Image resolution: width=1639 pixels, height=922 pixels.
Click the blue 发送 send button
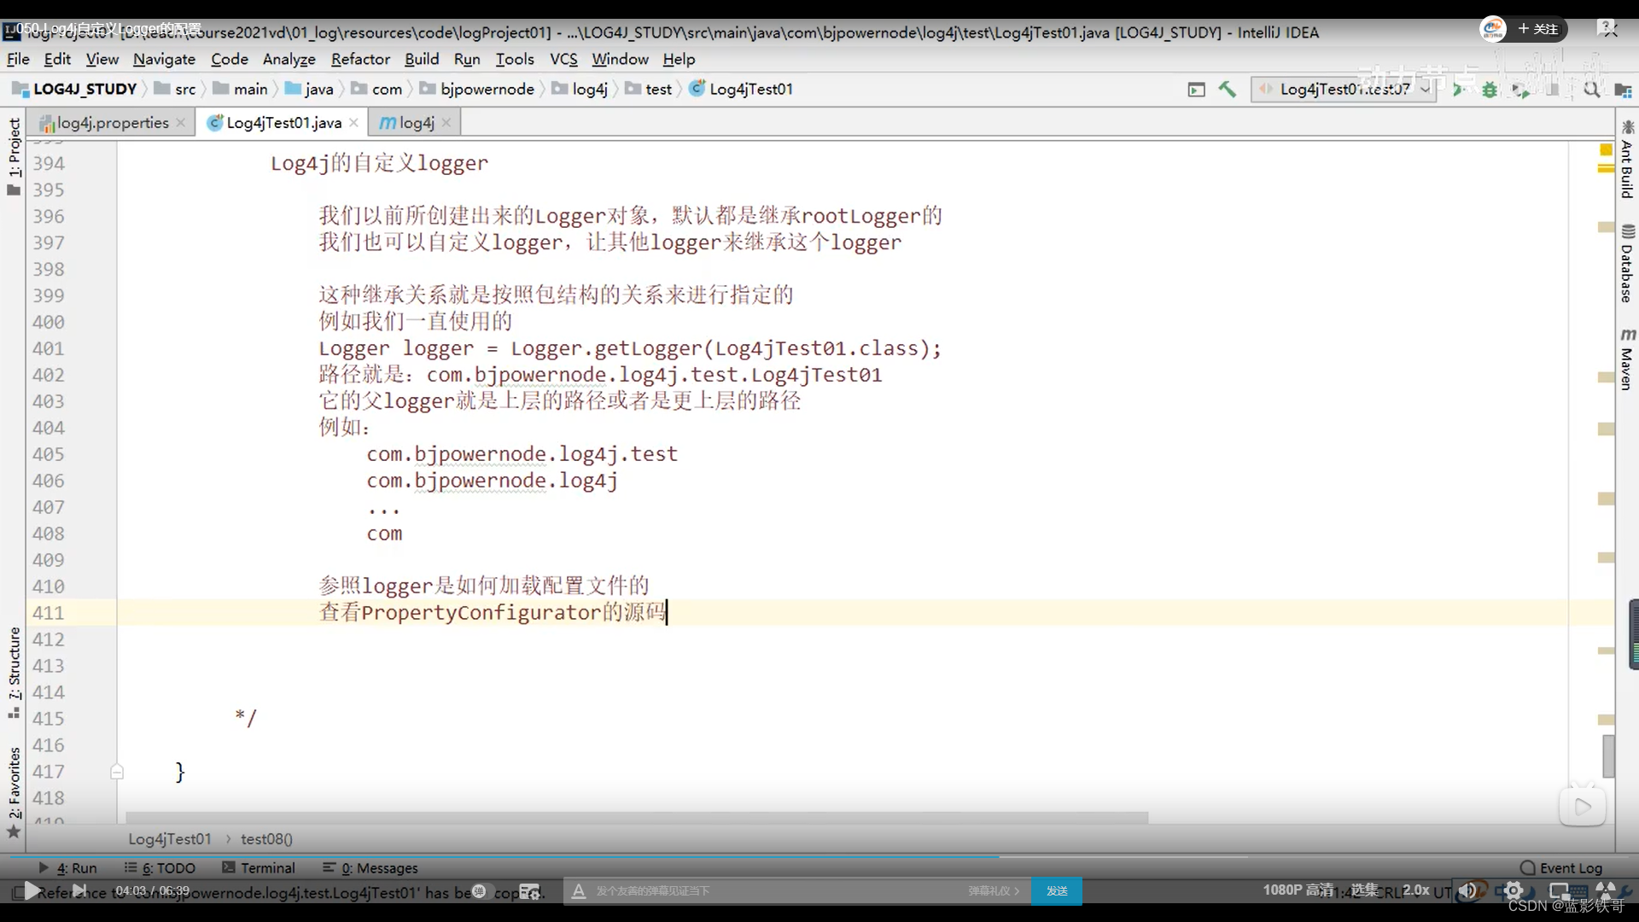[1057, 891]
